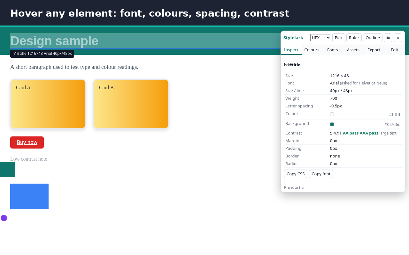409x255 pixels.
Task: Click the Buy now button
Action: click(27, 142)
